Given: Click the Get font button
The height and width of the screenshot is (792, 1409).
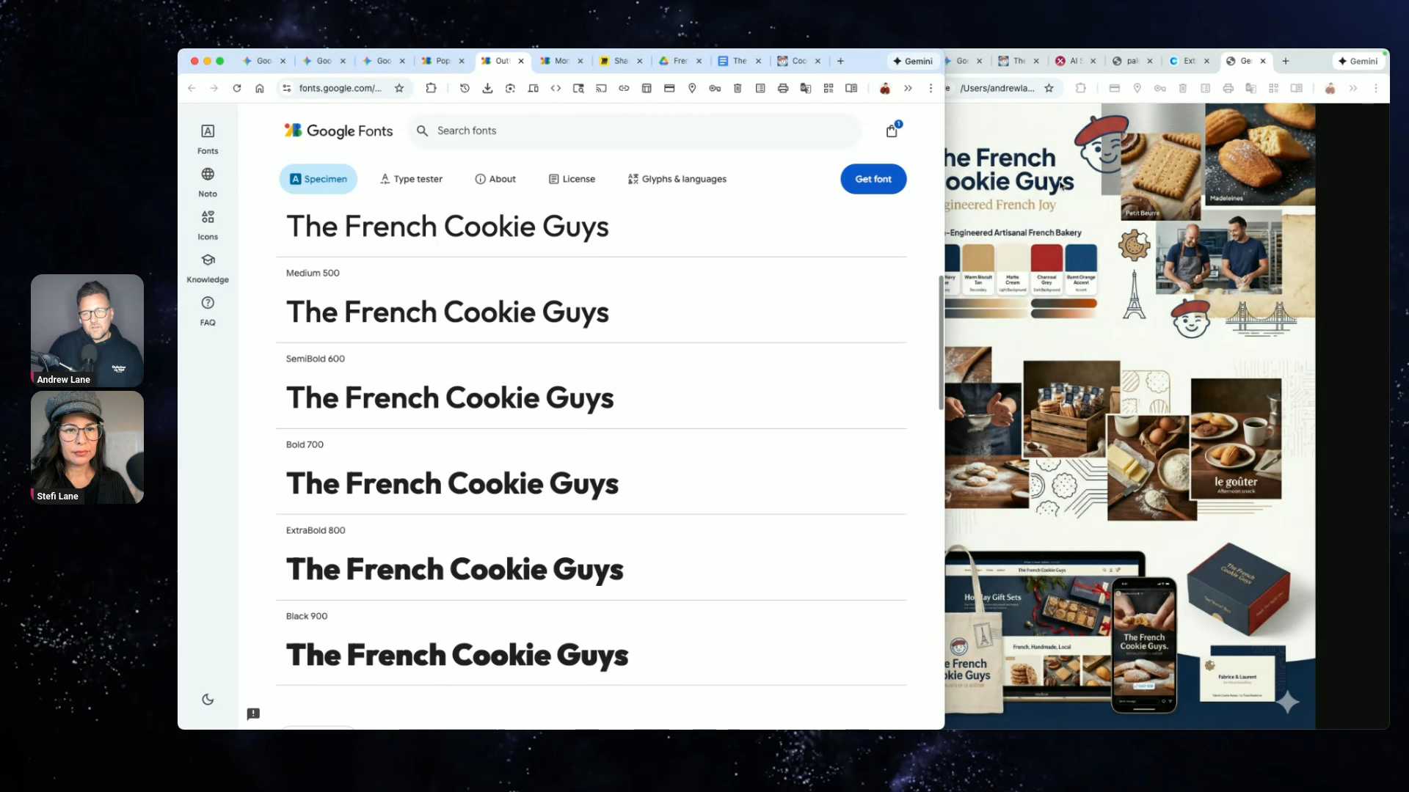Looking at the screenshot, I should (873, 179).
